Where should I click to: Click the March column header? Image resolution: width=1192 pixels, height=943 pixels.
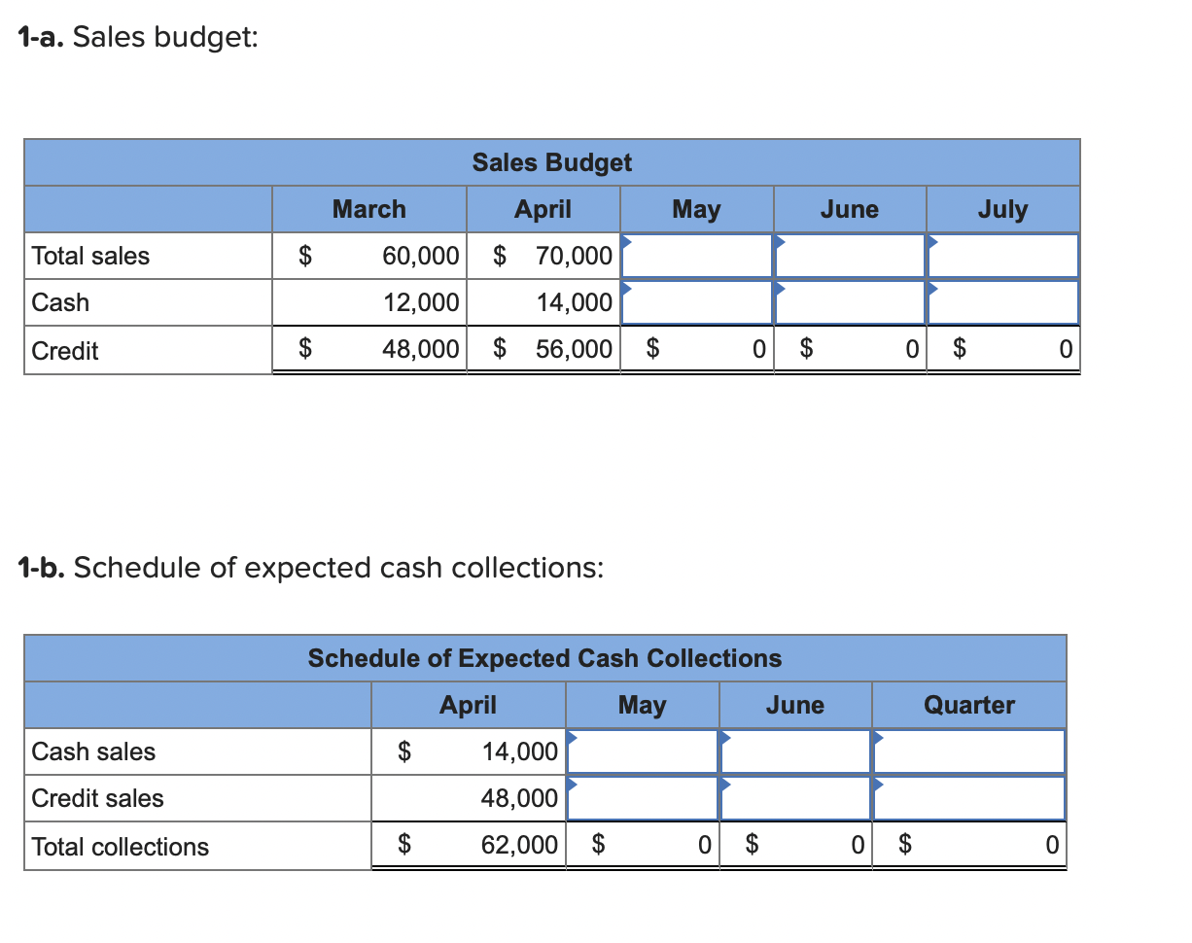click(x=369, y=209)
